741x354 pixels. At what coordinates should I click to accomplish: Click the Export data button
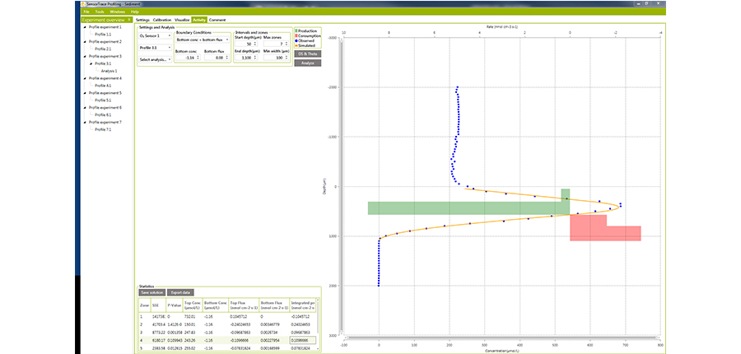point(180,292)
